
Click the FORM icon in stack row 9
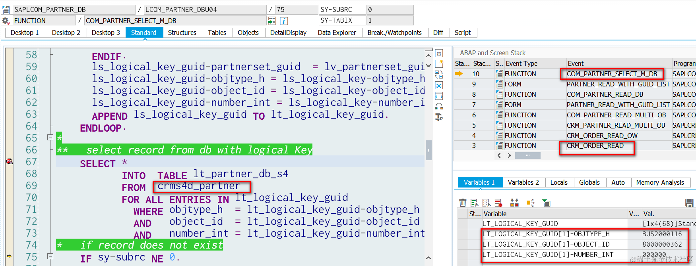(500, 84)
